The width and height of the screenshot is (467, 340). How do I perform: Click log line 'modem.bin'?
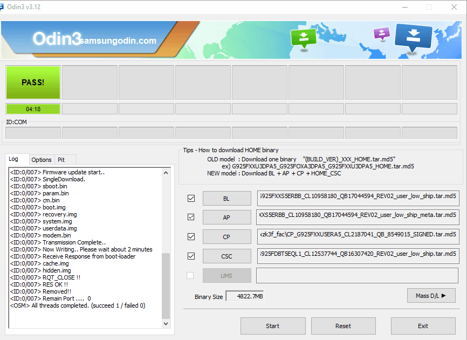pyautogui.click(x=40, y=235)
